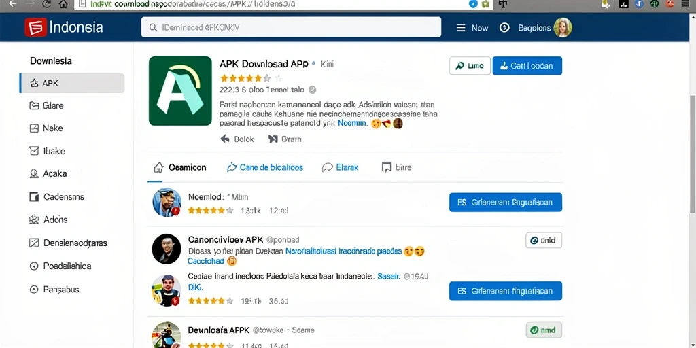The width and height of the screenshot is (696, 348).
Task: Click the blue Cett l oocan button
Action: click(527, 66)
